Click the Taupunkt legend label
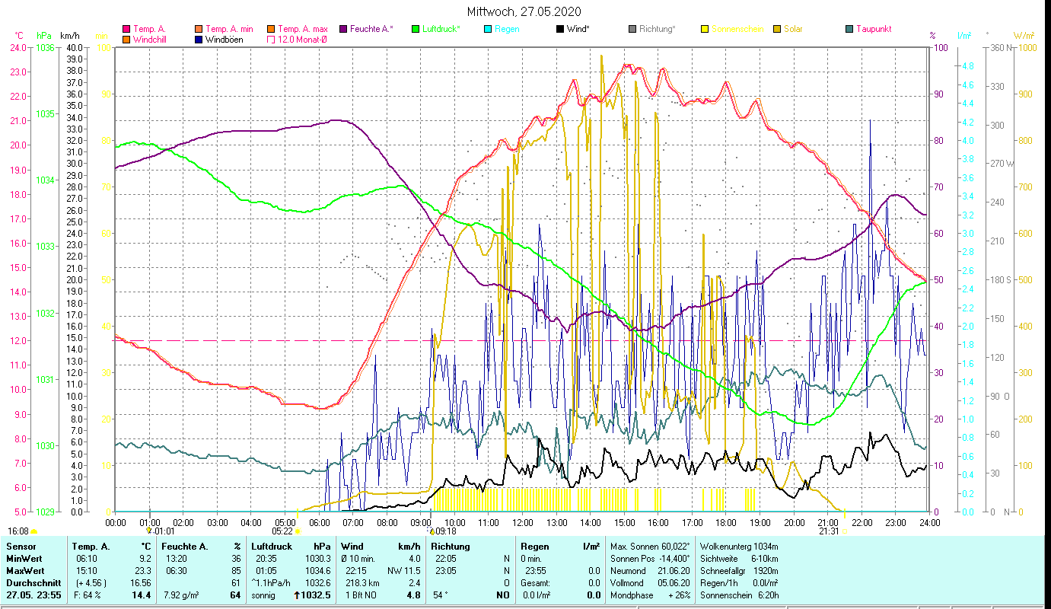The width and height of the screenshot is (1051, 609). point(874,29)
